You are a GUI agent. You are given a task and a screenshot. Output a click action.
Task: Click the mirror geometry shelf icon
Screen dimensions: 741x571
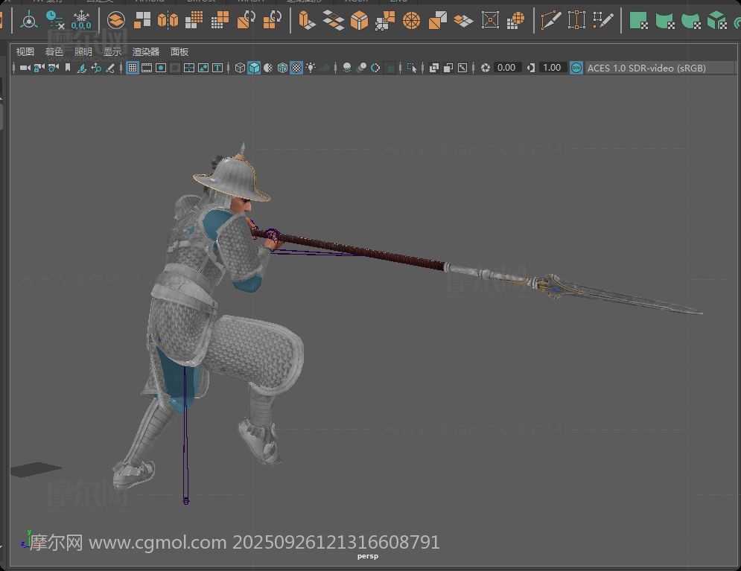click(x=168, y=19)
